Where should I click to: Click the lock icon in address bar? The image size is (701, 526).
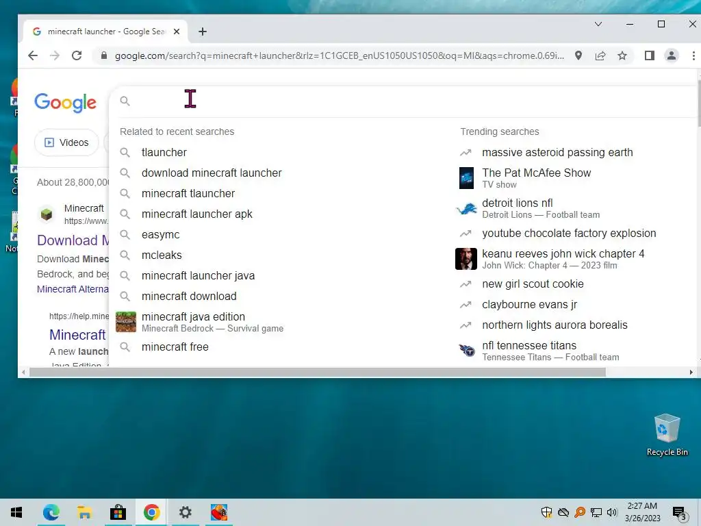coord(104,55)
